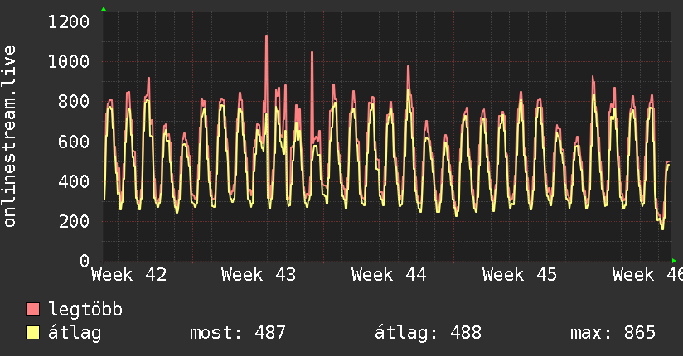
Task: Click the 'Week 42' axis label
Action: (x=129, y=275)
